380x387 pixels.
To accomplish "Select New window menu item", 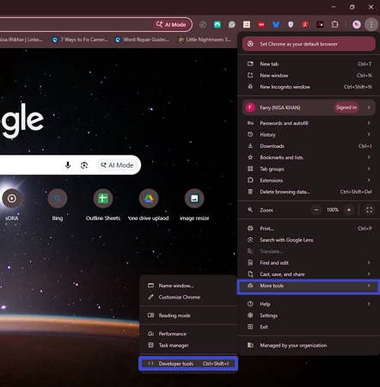I will point(309,76).
